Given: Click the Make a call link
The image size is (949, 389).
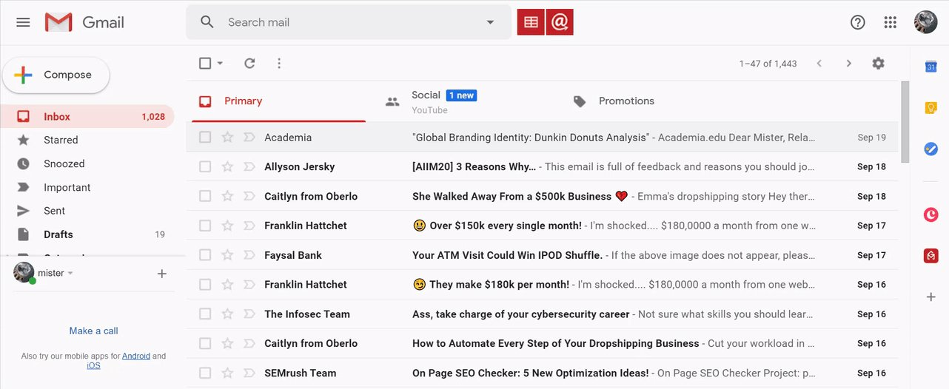Looking at the screenshot, I should point(94,331).
